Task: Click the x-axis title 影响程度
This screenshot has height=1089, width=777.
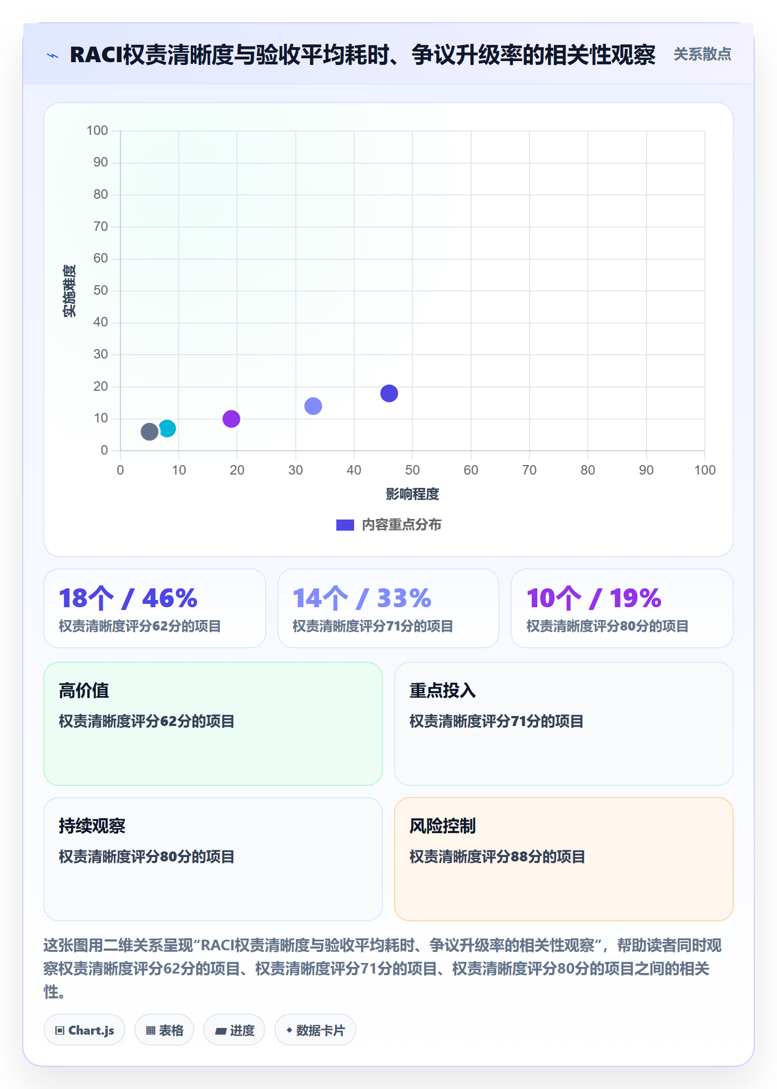Action: tap(412, 494)
